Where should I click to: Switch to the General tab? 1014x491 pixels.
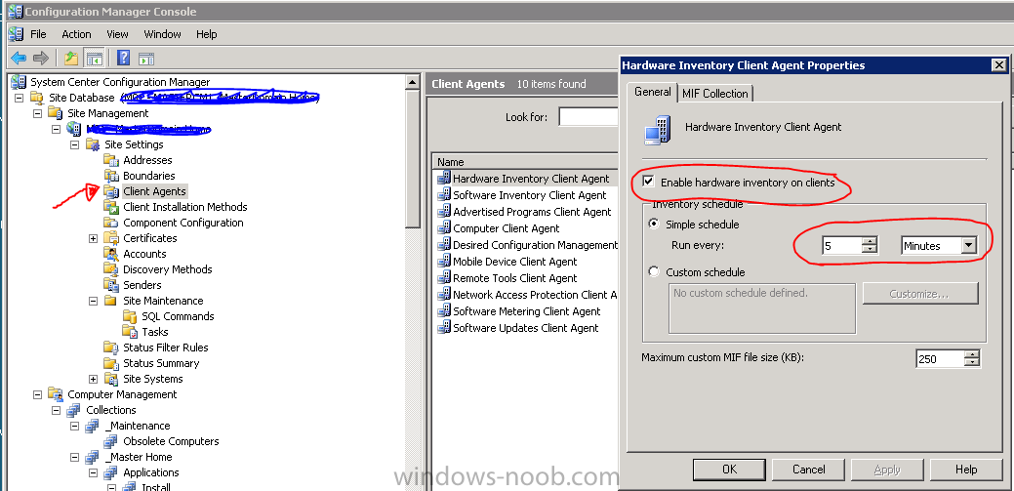click(x=653, y=92)
